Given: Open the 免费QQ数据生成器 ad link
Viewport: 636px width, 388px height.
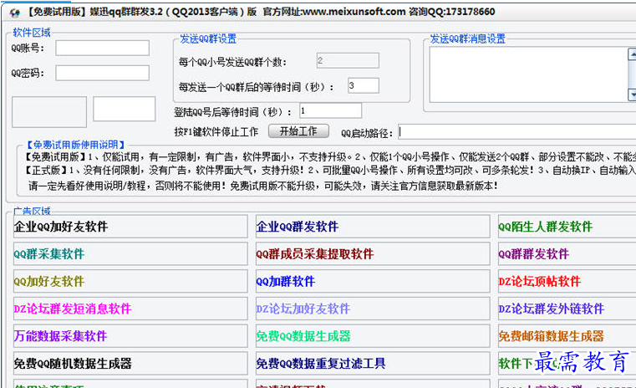Looking at the screenshot, I should [x=373, y=335].
